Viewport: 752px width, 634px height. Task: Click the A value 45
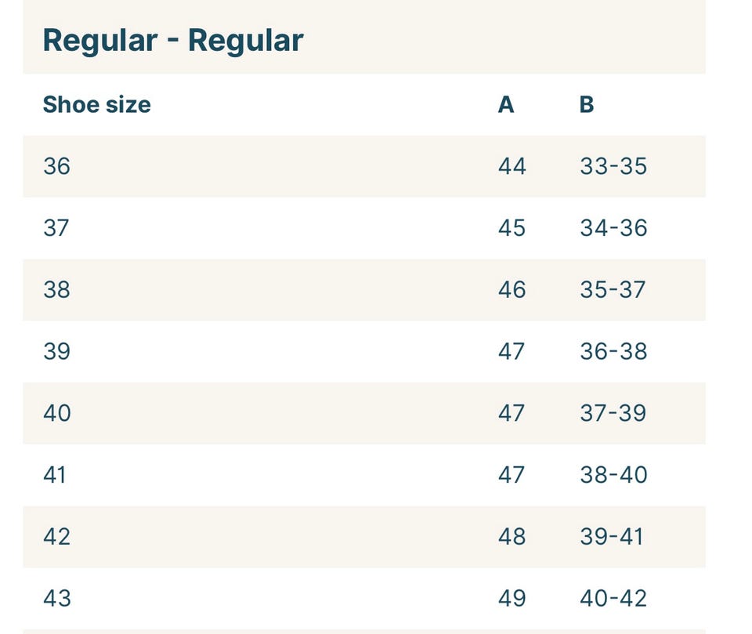click(x=512, y=228)
